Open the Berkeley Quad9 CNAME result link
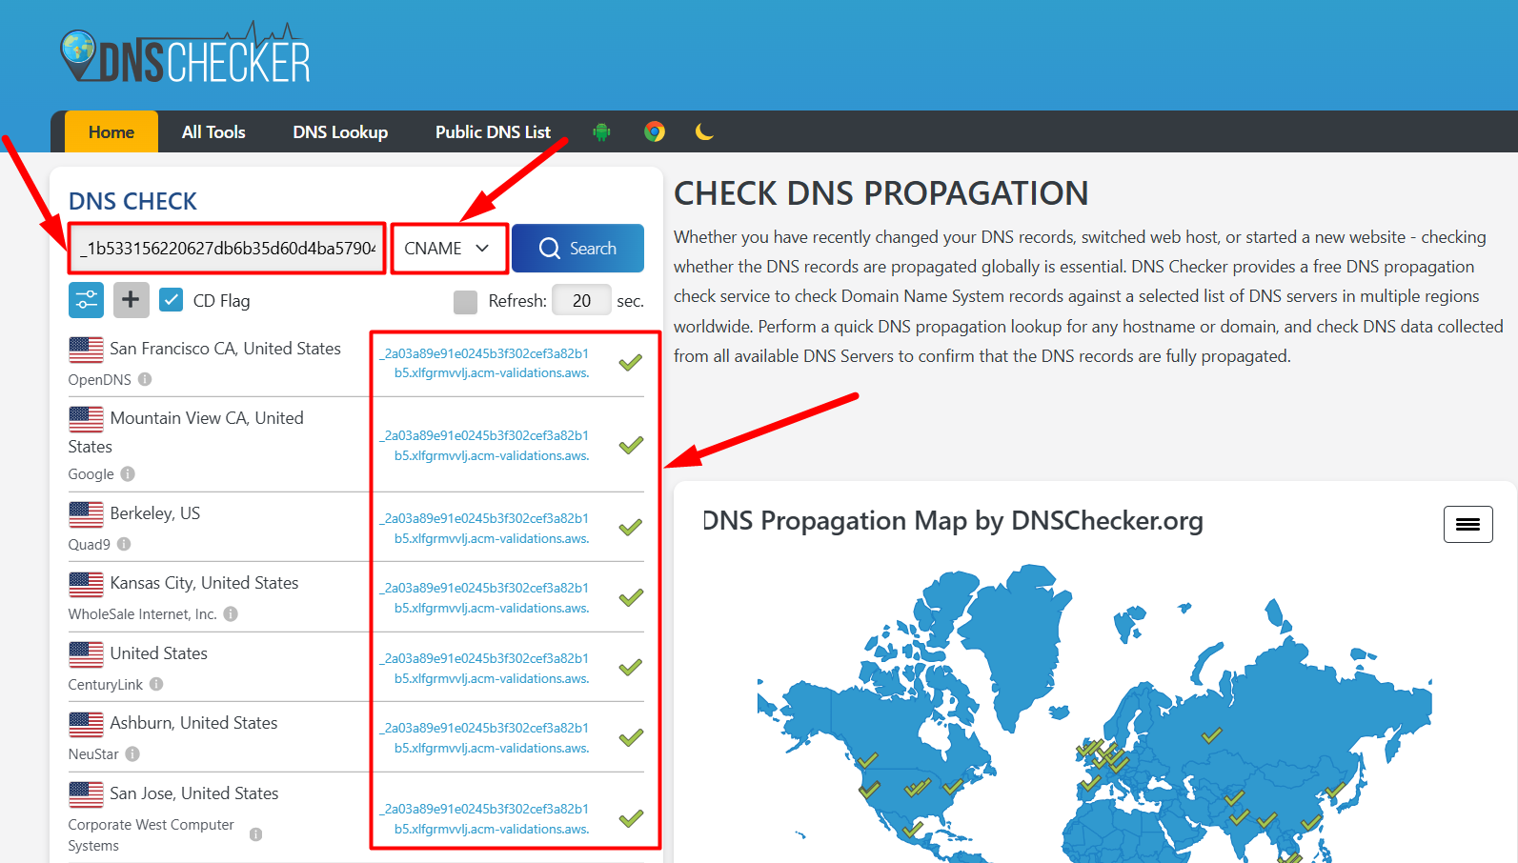 [x=485, y=528]
